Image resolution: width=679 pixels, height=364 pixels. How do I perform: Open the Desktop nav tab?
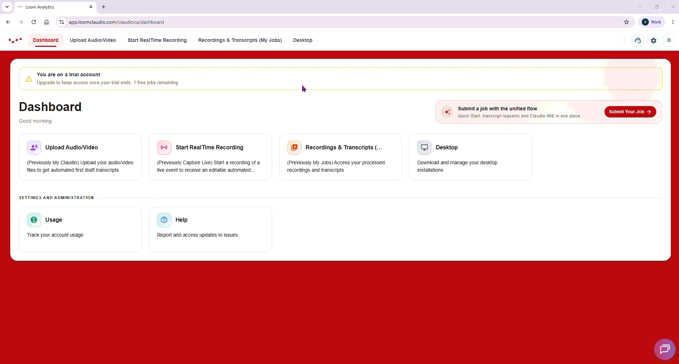(303, 40)
